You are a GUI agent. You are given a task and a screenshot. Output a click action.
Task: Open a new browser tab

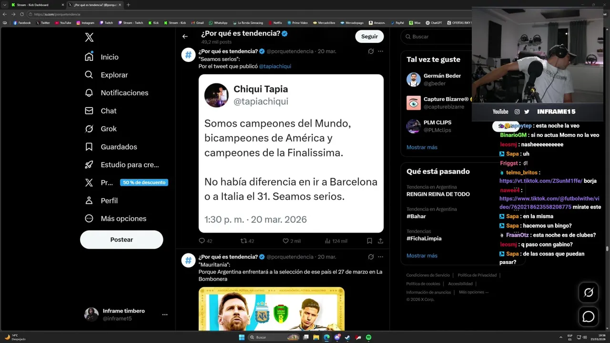pyautogui.click(x=128, y=5)
